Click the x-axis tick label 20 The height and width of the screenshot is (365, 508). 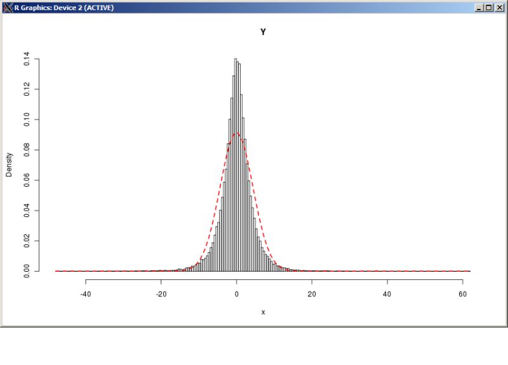click(312, 294)
